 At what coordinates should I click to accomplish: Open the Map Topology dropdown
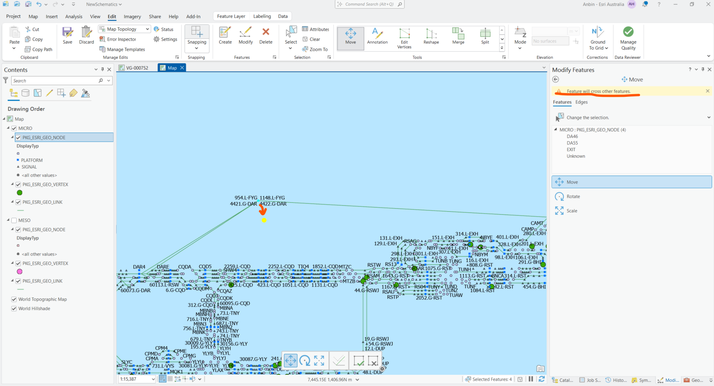[x=147, y=29]
